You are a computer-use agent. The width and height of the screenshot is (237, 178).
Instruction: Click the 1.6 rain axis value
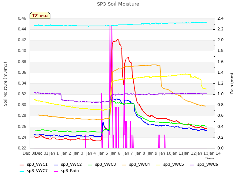click(220, 62)
